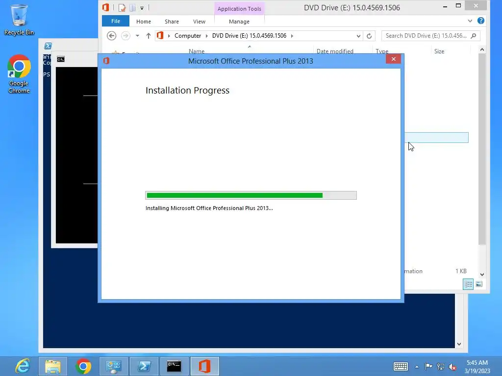Click the Properties quick access toolbar icon
Viewport: 502px width, 376px height.
coord(122,7)
